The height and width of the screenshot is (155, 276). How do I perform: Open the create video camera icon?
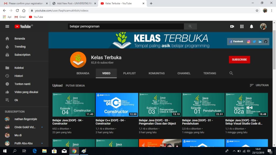tap(232, 26)
